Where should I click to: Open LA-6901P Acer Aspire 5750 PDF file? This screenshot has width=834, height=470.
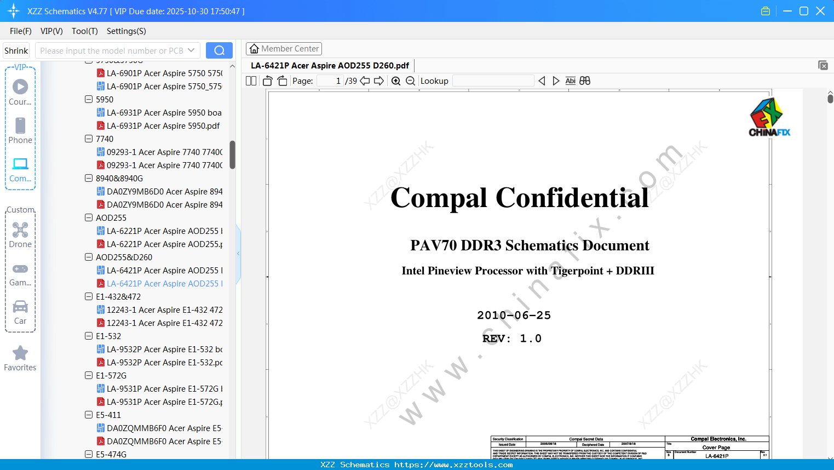tap(160, 73)
